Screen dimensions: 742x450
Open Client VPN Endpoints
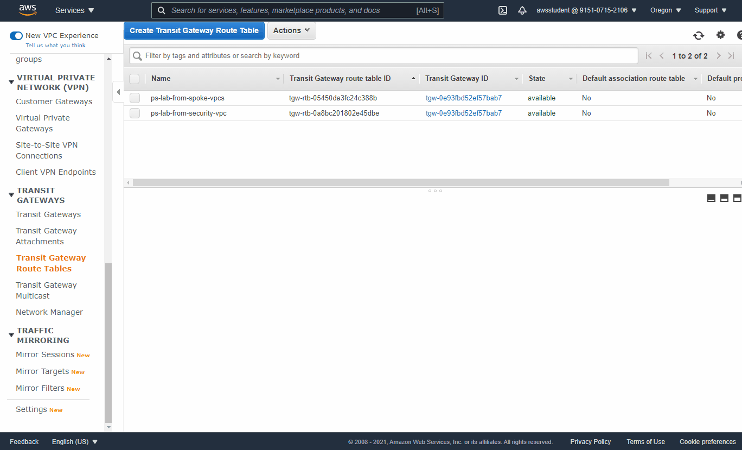56,172
